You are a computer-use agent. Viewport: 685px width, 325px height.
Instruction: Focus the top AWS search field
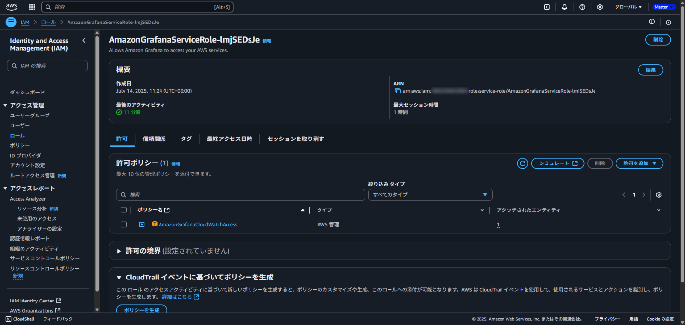pos(137,7)
